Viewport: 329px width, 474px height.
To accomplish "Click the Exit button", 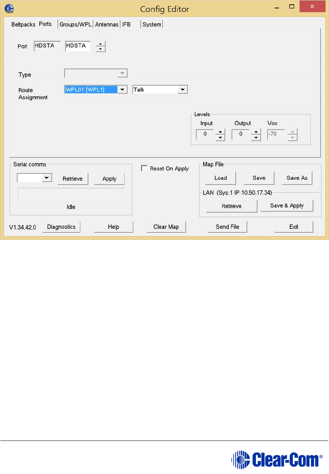I will (294, 227).
